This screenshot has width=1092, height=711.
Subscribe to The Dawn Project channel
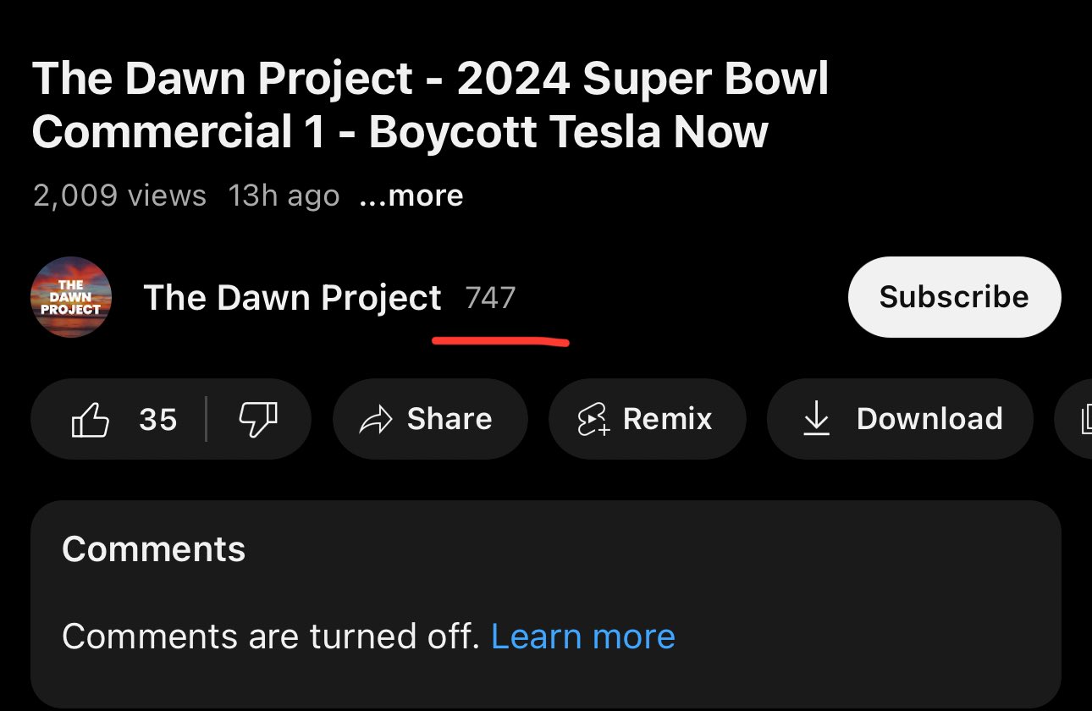pyautogui.click(x=954, y=297)
